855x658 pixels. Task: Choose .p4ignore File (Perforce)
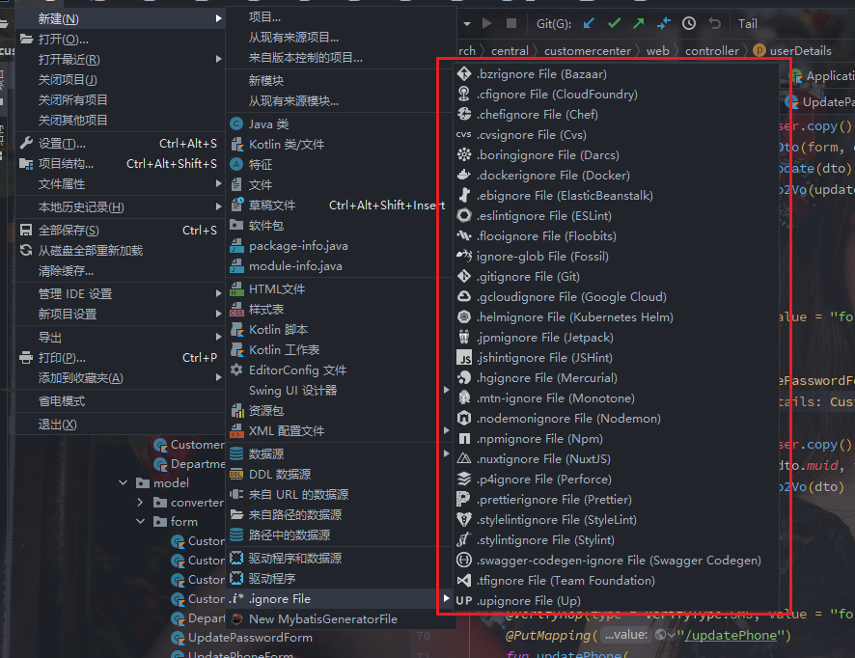pos(617,479)
